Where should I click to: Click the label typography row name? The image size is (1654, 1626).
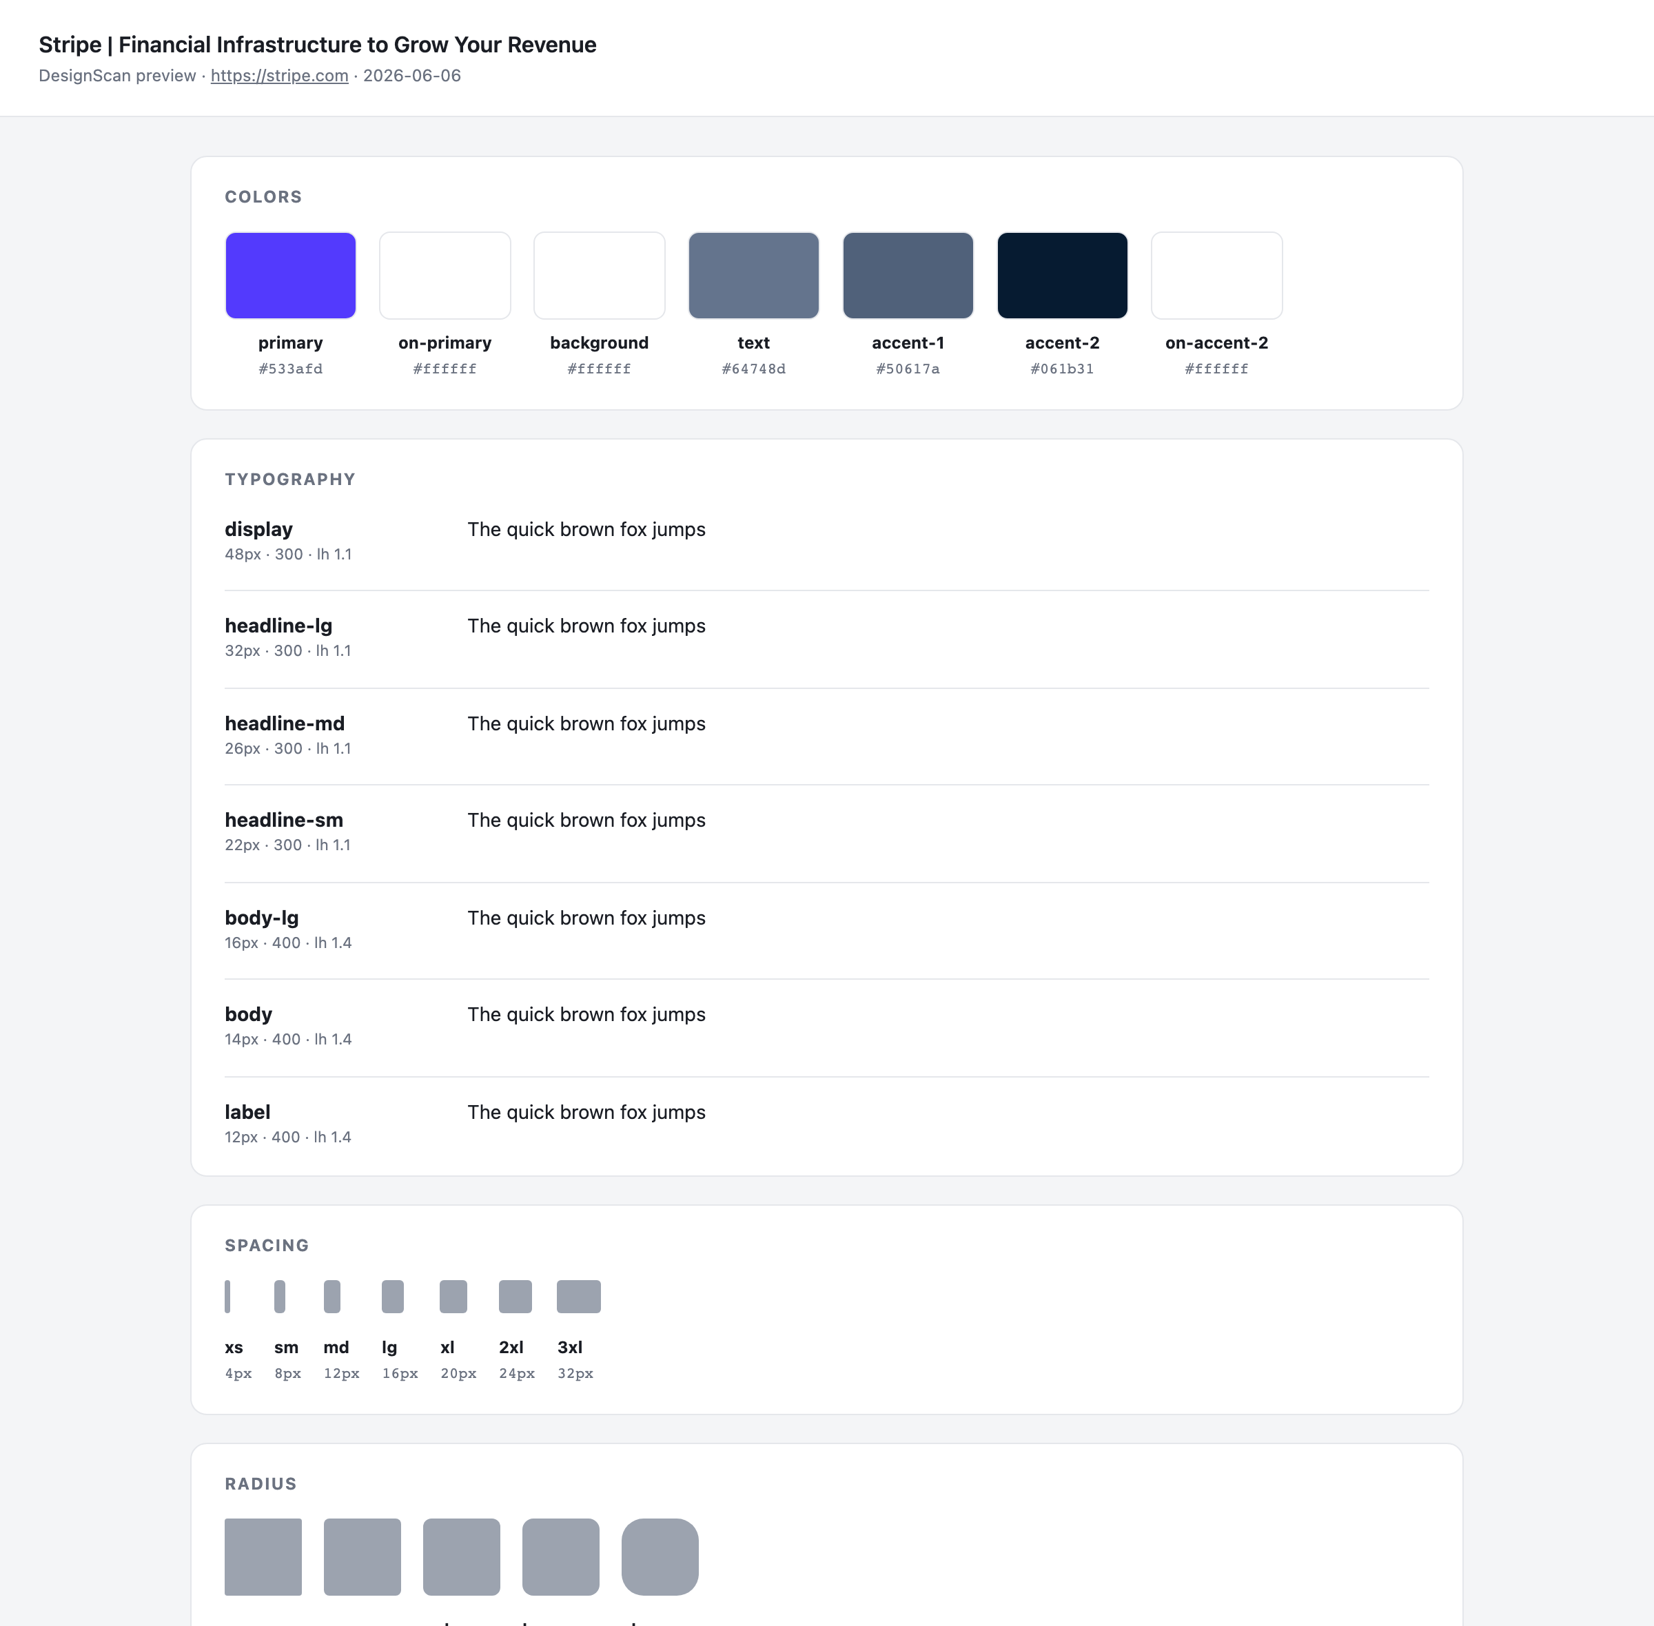coord(248,1112)
